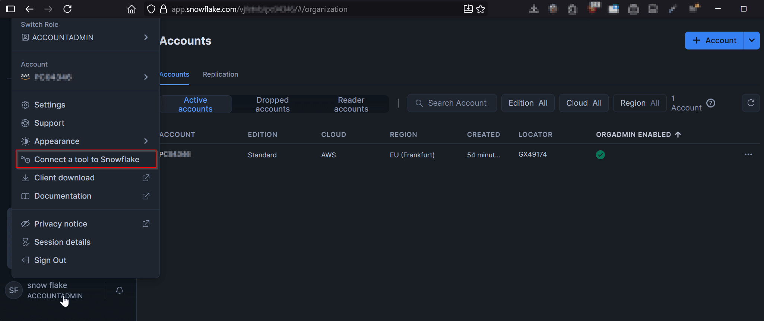Click the Search Account field
This screenshot has width=764, height=321.
pyautogui.click(x=457, y=103)
